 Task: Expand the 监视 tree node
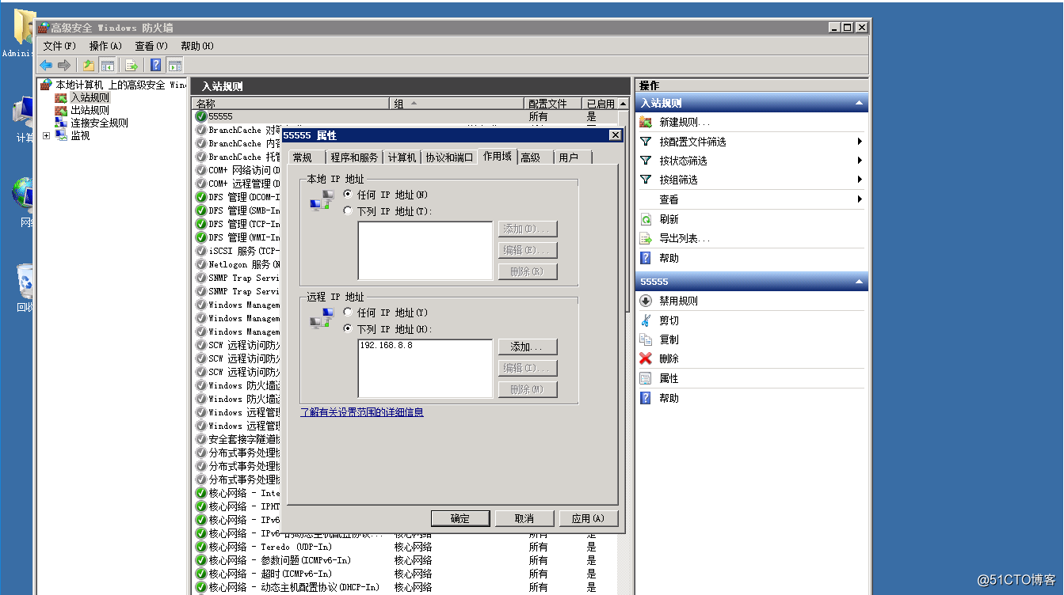click(x=46, y=135)
